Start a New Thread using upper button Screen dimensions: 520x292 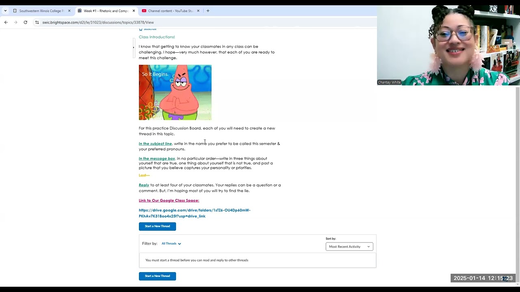(x=157, y=226)
